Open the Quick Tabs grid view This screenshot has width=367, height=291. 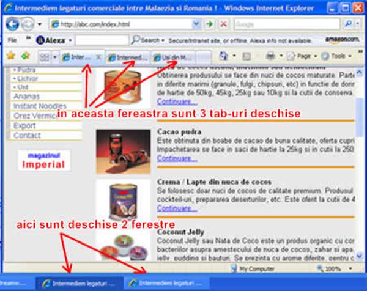coord(45,56)
